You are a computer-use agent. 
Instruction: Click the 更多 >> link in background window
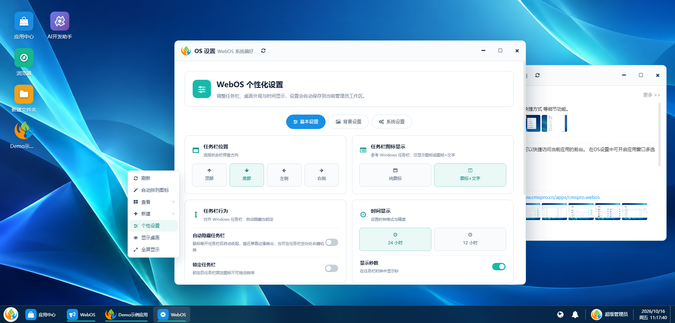[651, 95]
